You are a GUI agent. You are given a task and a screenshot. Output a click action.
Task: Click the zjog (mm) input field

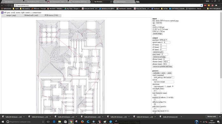[165, 54]
